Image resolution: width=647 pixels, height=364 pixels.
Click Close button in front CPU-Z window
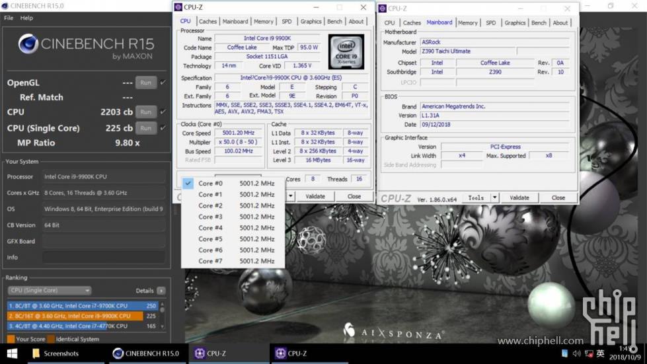pyautogui.click(x=354, y=196)
